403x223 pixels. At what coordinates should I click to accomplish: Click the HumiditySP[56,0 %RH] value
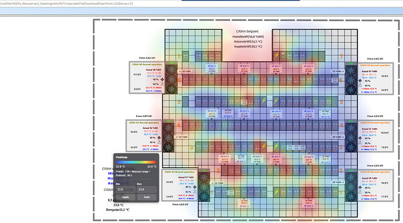pyautogui.click(x=248, y=37)
